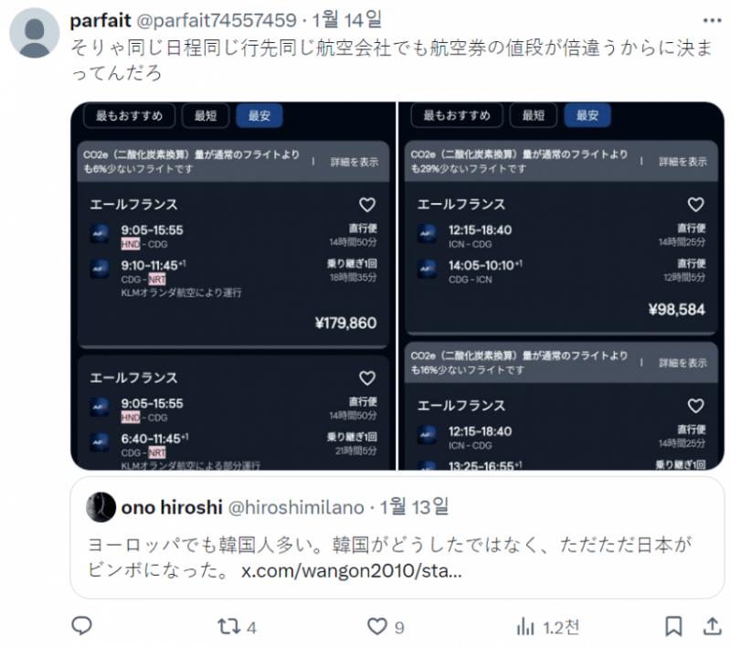Screen dimensions: 731x648
Task: Open the three-dot more options menu
Action: point(712,20)
